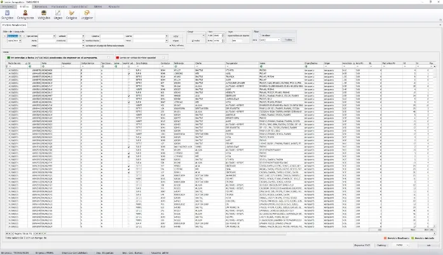Click the grid pager first-record arrow
The height and width of the screenshot is (255, 443).
click(x=7, y=233)
